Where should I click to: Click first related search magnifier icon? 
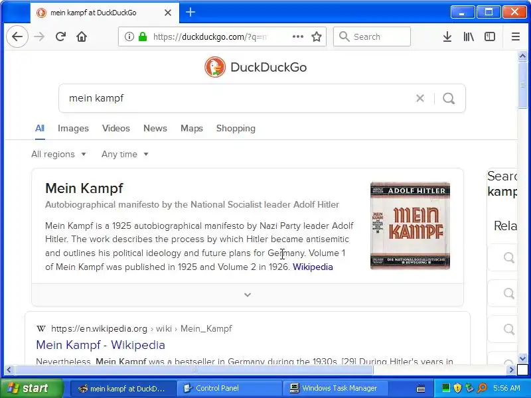tap(508, 257)
